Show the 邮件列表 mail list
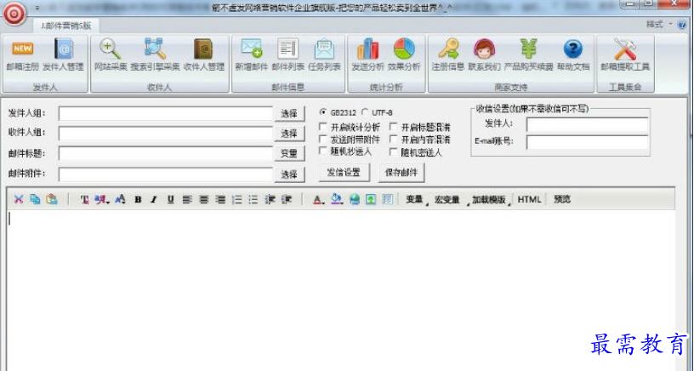The width and height of the screenshot is (694, 371). point(287,55)
